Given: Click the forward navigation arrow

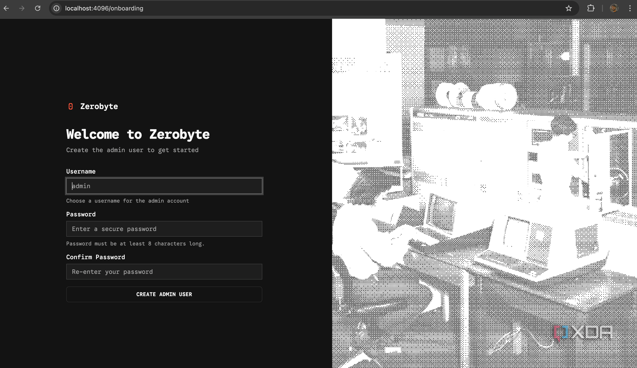Looking at the screenshot, I should (x=22, y=8).
